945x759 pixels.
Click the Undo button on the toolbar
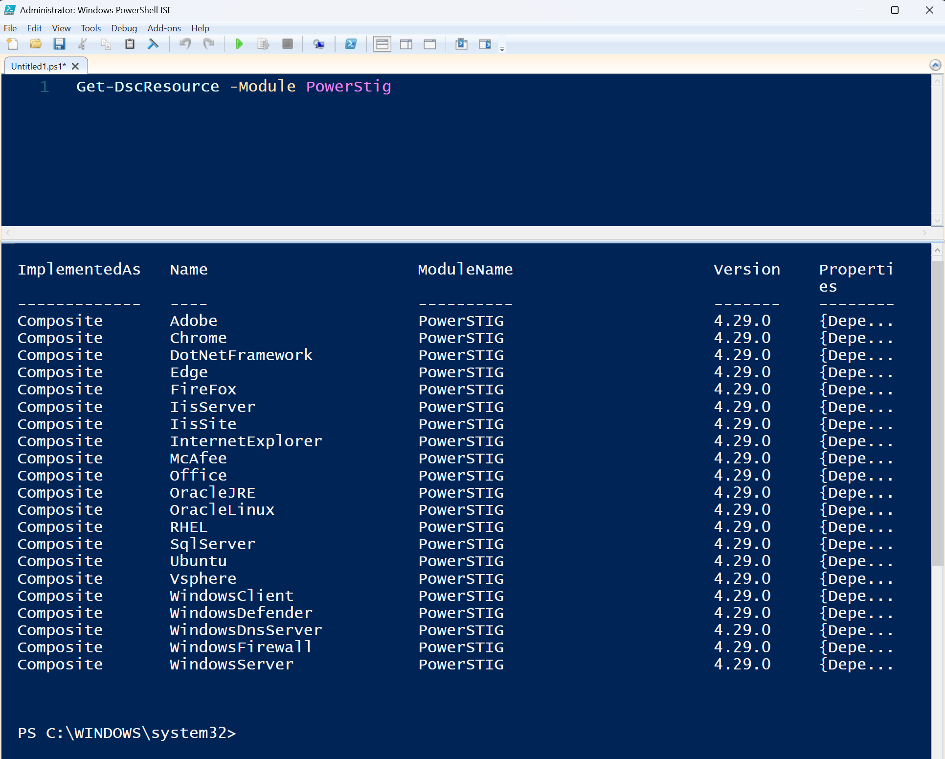pos(184,44)
